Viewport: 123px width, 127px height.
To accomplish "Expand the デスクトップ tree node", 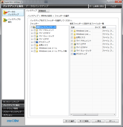I will (x=32, y=42).
